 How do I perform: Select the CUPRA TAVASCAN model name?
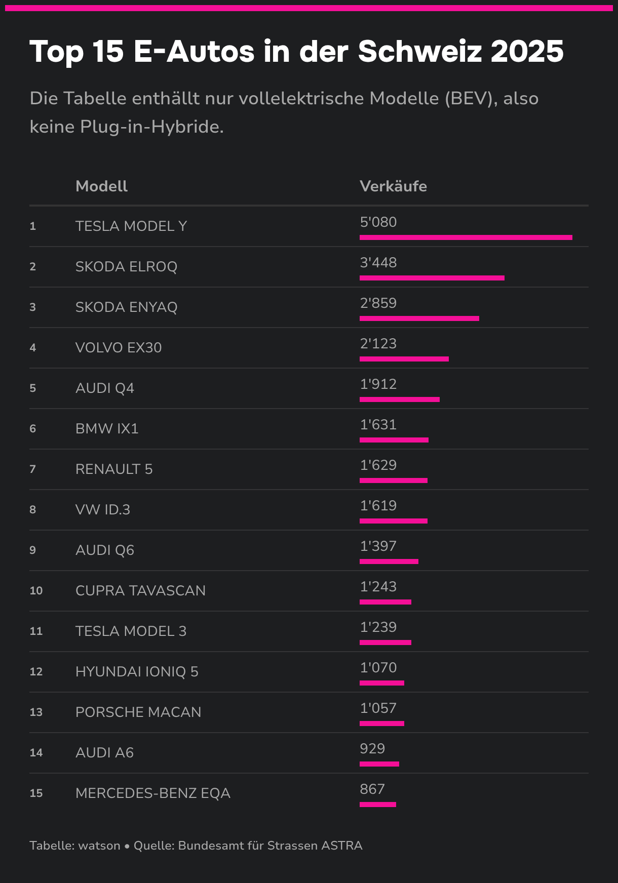[x=140, y=590]
